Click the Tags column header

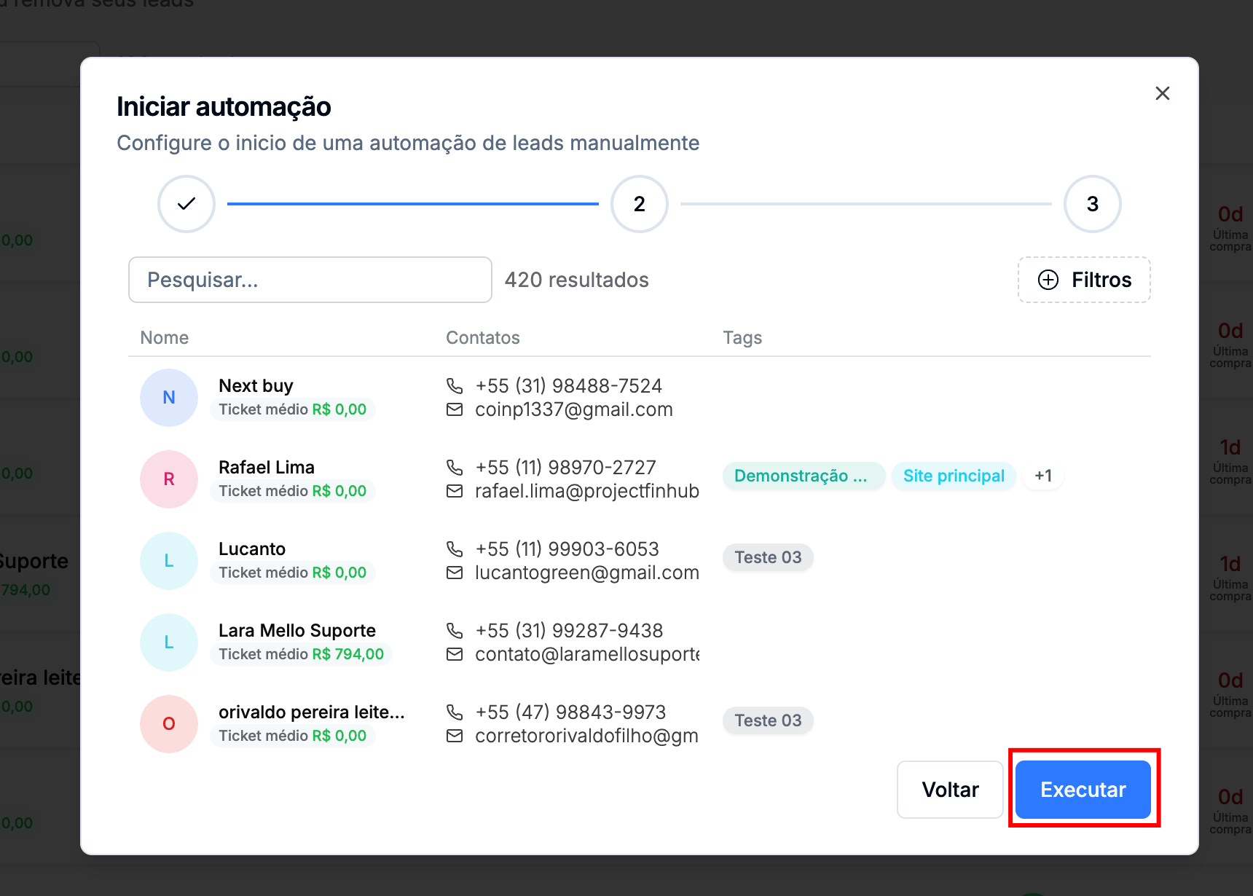click(x=742, y=337)
